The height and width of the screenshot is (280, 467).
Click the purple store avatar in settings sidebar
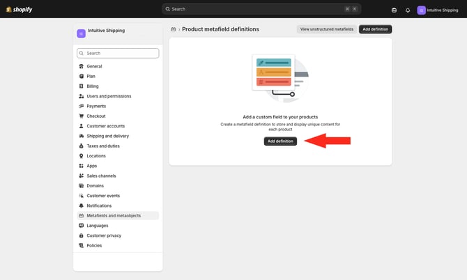pyautogui.click(x=81, y=33)
